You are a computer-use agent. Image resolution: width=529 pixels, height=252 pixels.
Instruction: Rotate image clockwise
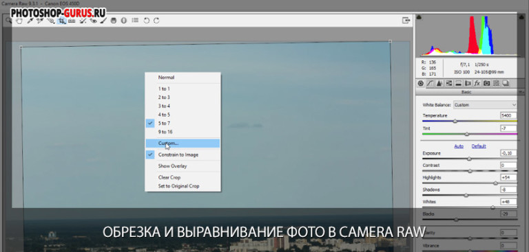click(156, 21)
